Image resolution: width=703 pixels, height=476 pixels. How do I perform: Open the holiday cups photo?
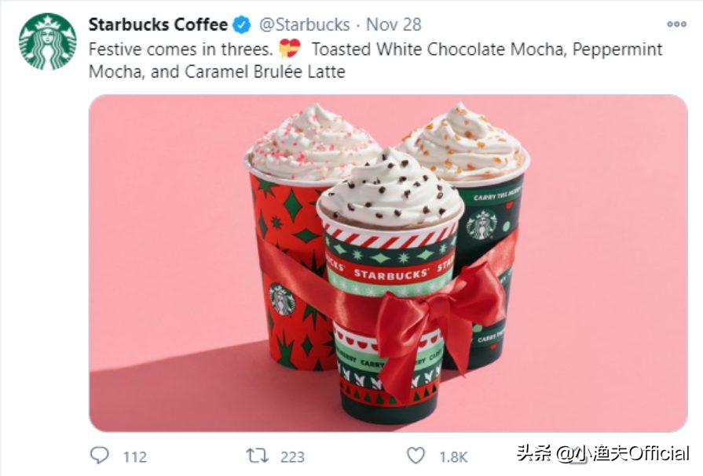click(x=388, y=263)
